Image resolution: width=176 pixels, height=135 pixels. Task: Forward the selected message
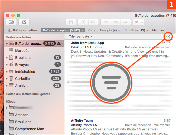[x=126, y=22]
